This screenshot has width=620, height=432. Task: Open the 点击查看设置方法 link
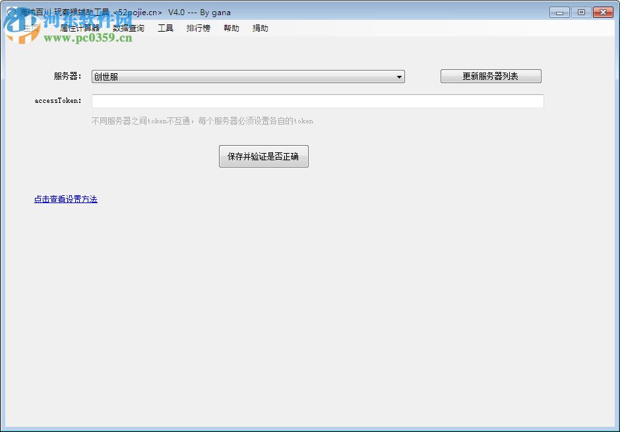click(65, 199)
